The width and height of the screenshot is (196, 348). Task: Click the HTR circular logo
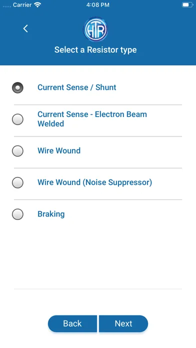tap(95, 29)
